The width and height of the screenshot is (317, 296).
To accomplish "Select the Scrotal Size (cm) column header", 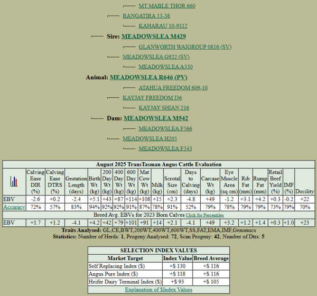I will tap(172, 182).
